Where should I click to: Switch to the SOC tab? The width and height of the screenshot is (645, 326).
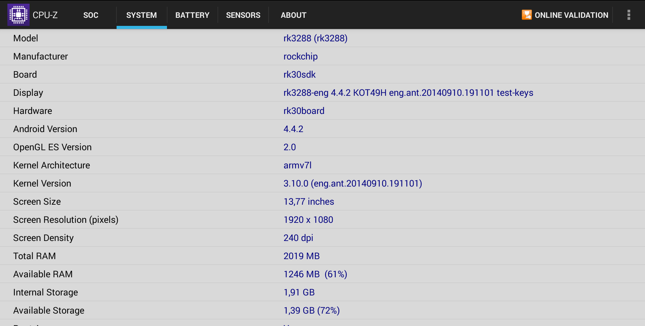(91, 15)
